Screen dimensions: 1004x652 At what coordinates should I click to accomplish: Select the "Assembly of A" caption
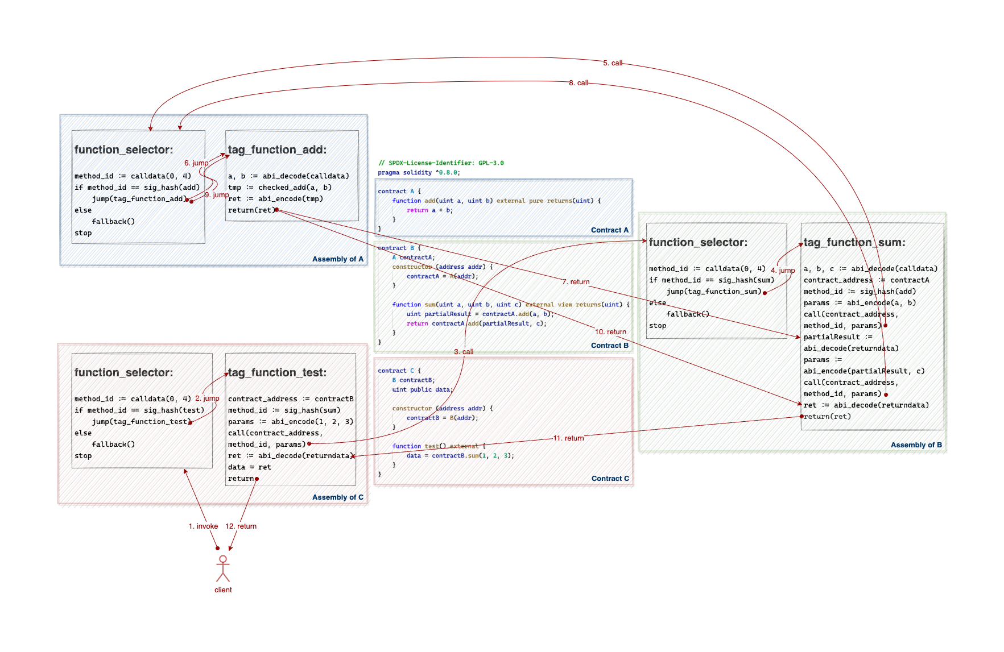[x=338, y=259]
